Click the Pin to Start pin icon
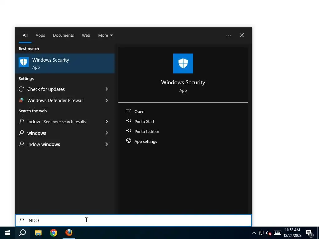The image size is (319, 239). tap(128, 121)
